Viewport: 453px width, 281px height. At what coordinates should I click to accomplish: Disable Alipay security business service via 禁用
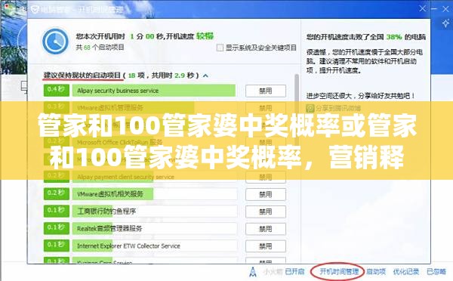point(266,91)
